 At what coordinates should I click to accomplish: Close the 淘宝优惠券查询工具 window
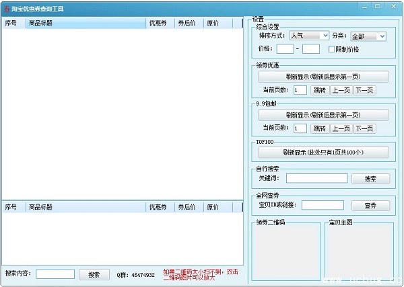[395, 6]
